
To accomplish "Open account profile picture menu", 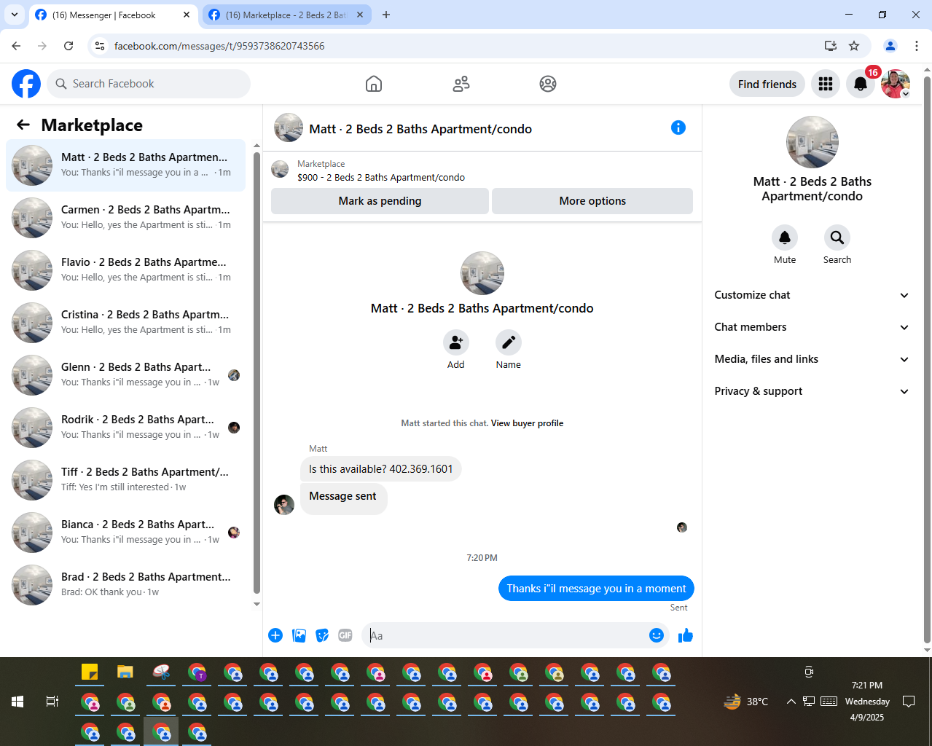I will (896, 84).
